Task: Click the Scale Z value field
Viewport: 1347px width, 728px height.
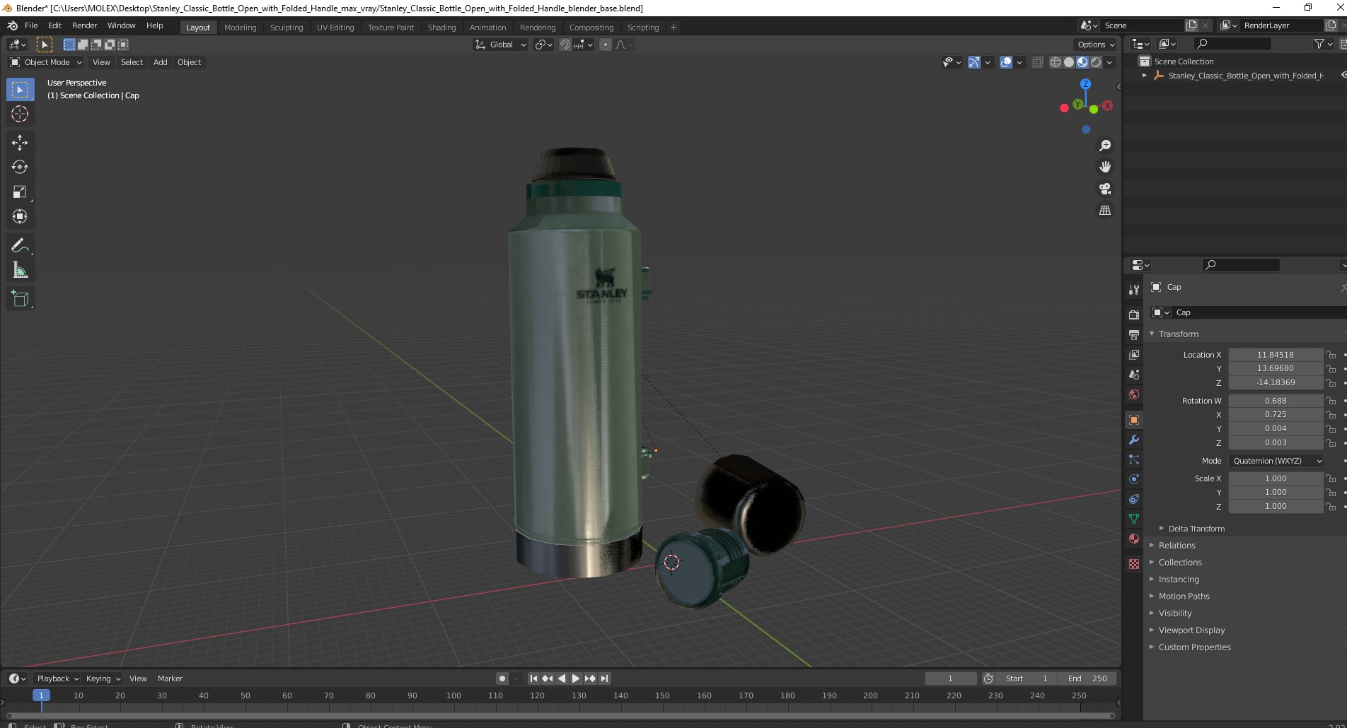Action: point(1276,506)
